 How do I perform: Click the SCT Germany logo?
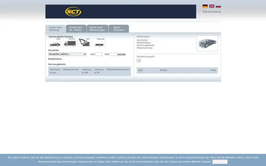[x=73, y=12]
